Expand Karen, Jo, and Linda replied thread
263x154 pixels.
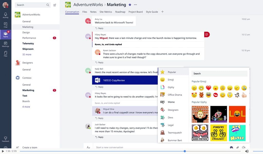click(x=108, y=44)
